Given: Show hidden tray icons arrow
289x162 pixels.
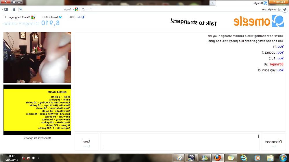Looking at the screenshot, I should [x=38, y=158].
